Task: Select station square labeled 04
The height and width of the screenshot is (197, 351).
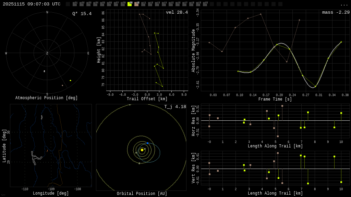Action: [x=95, y=4]
